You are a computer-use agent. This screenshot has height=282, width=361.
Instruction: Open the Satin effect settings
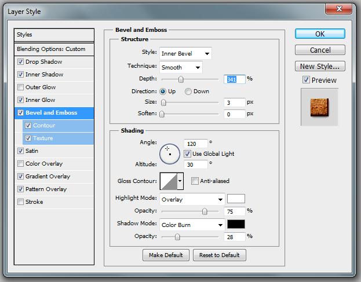pos(32,151)
